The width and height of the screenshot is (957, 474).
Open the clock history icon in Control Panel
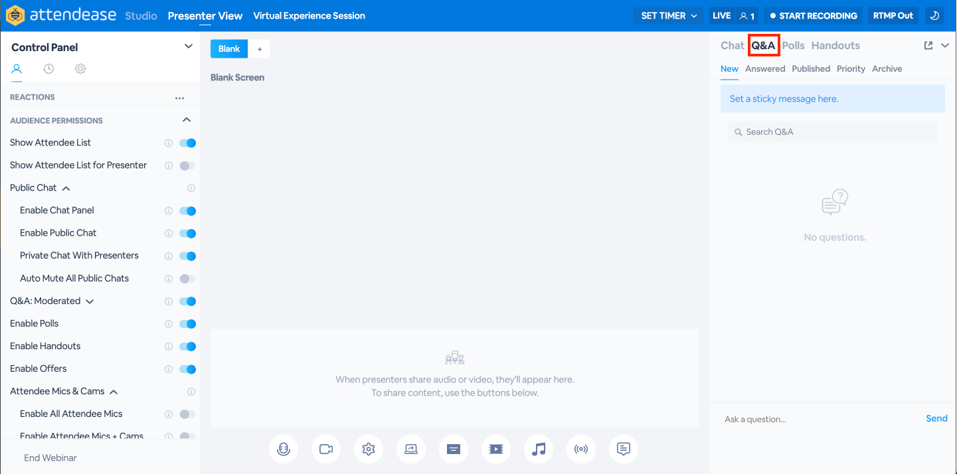pyautogui.click(x=48, y=68)
